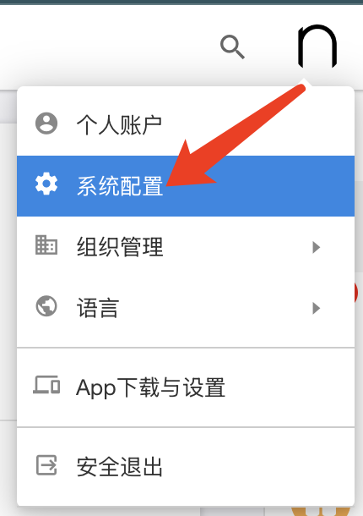The width and height of the screenshot is (363, 516).
Task: Click the person icon beside 个人账户
Action: pyautogui.click(x=46, y=124)
